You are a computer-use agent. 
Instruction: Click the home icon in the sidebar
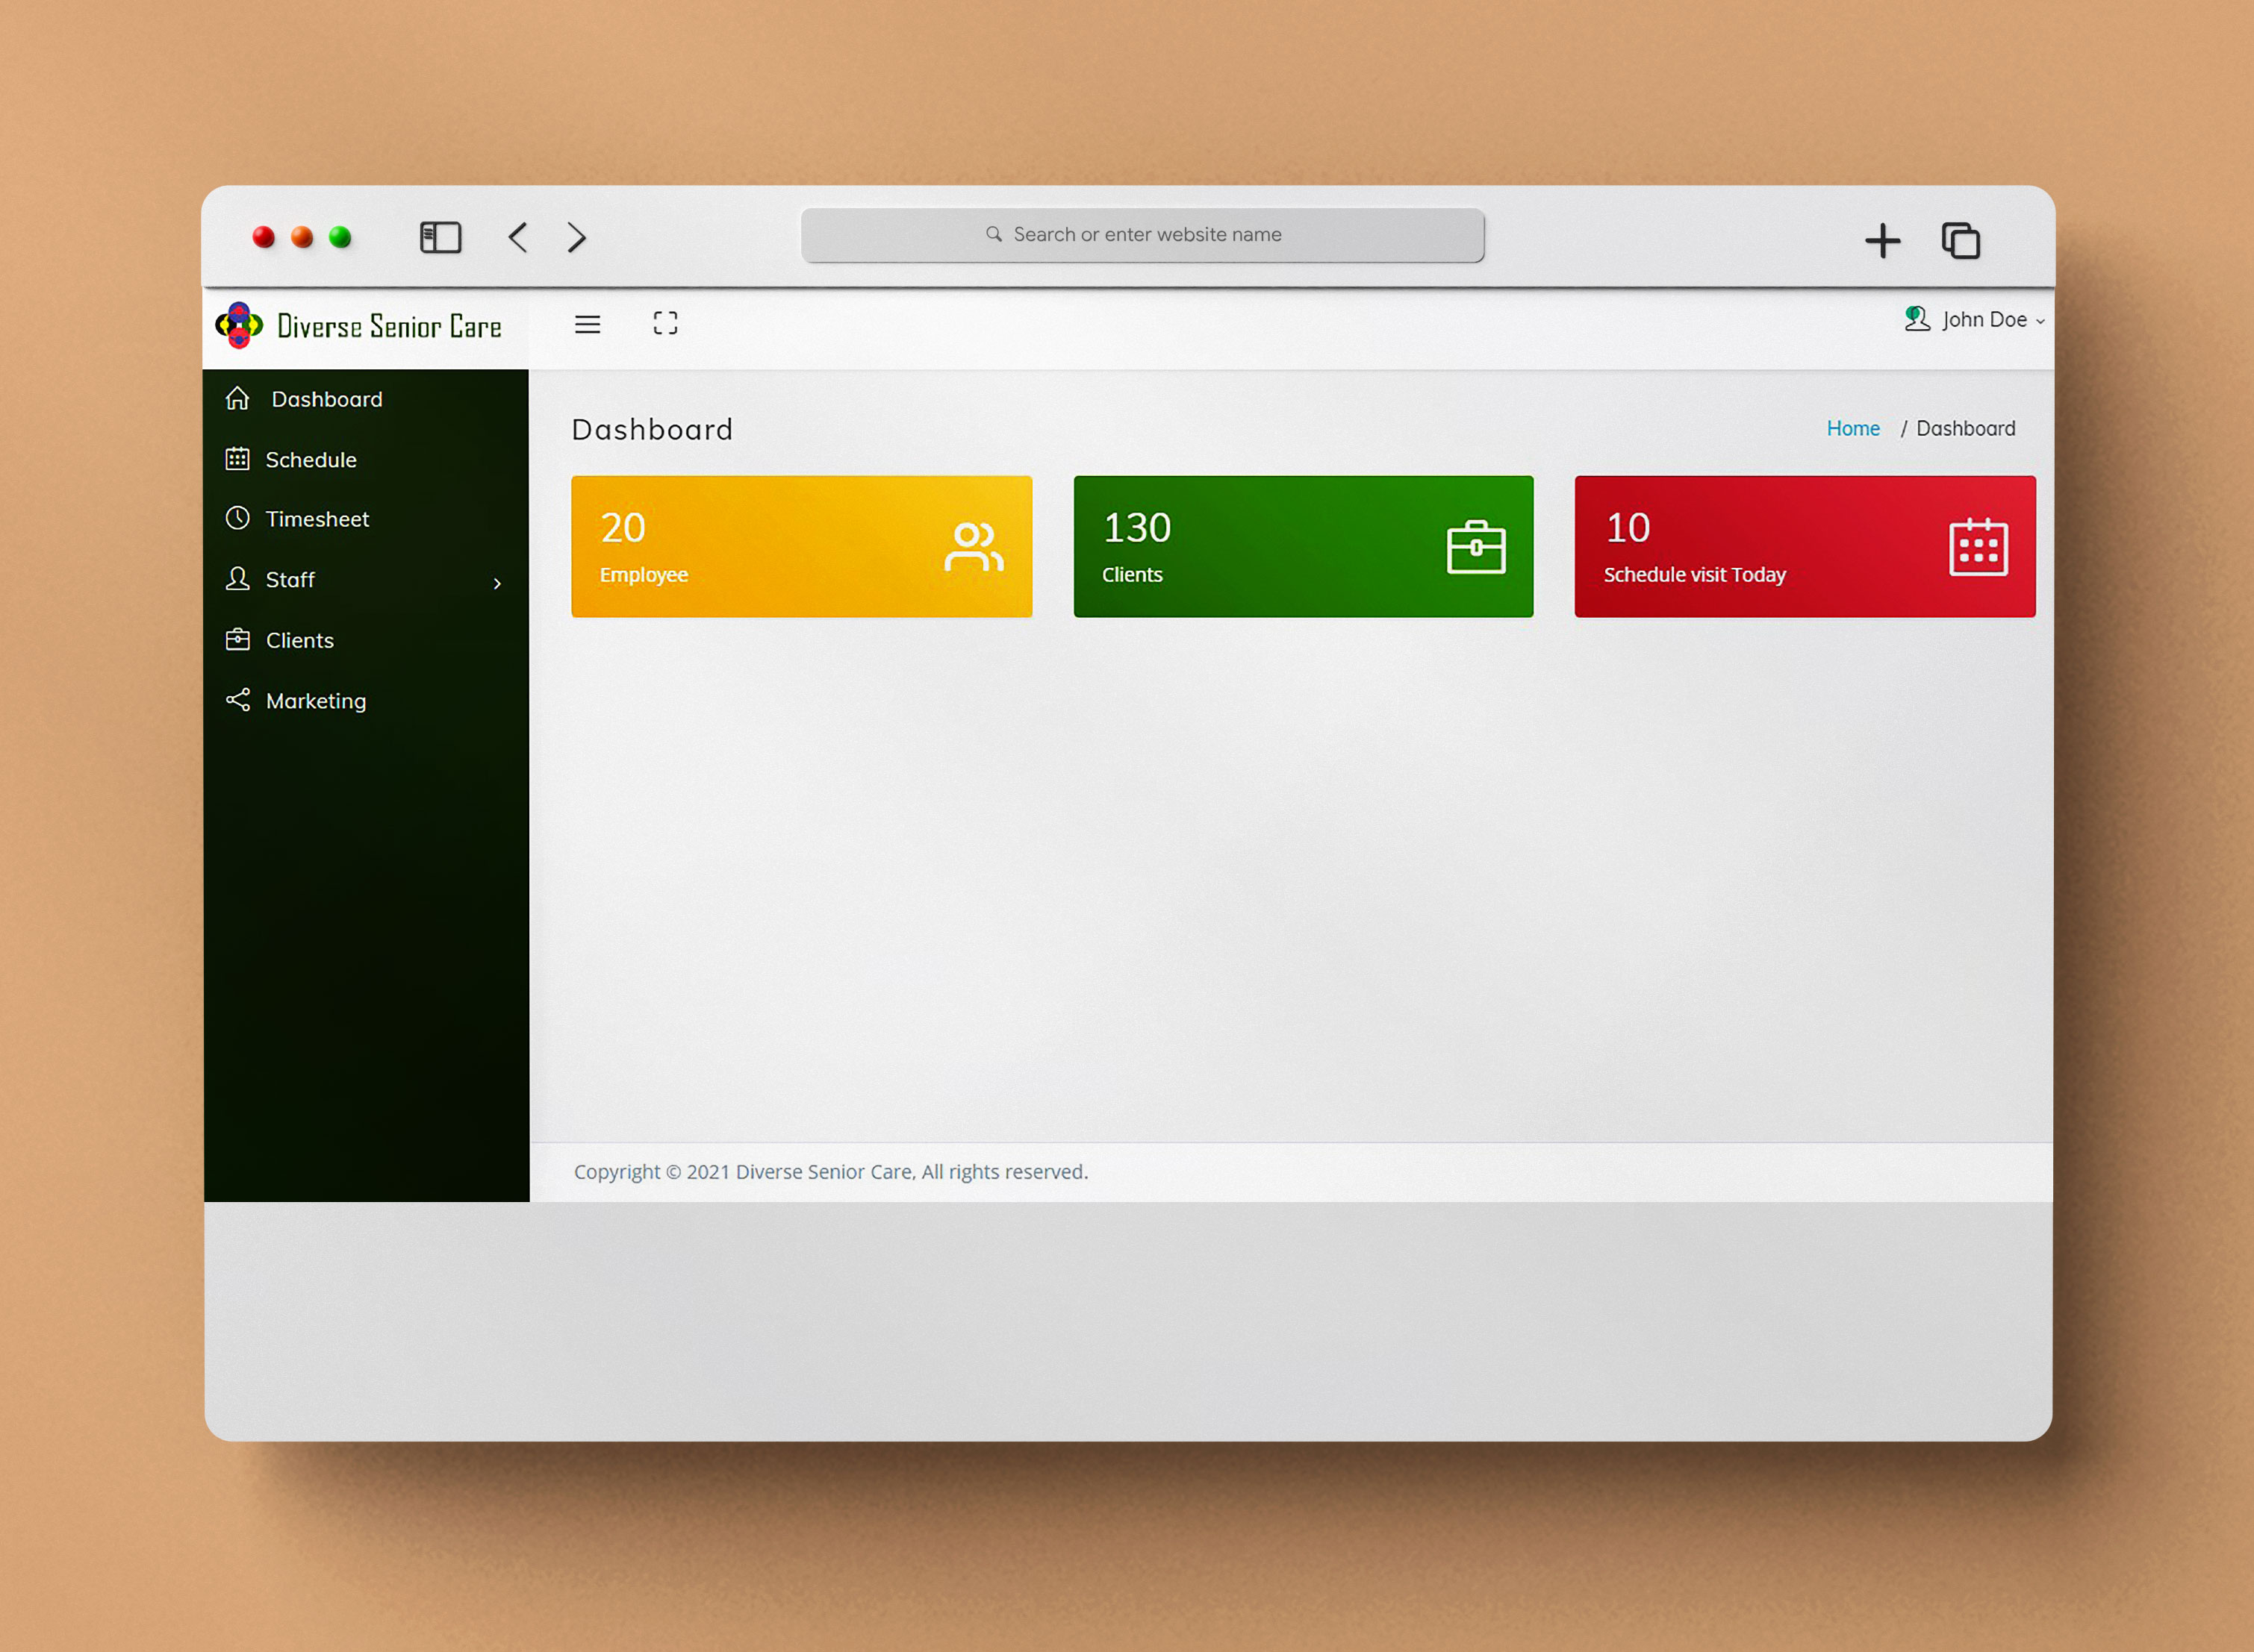coord(237,398)
